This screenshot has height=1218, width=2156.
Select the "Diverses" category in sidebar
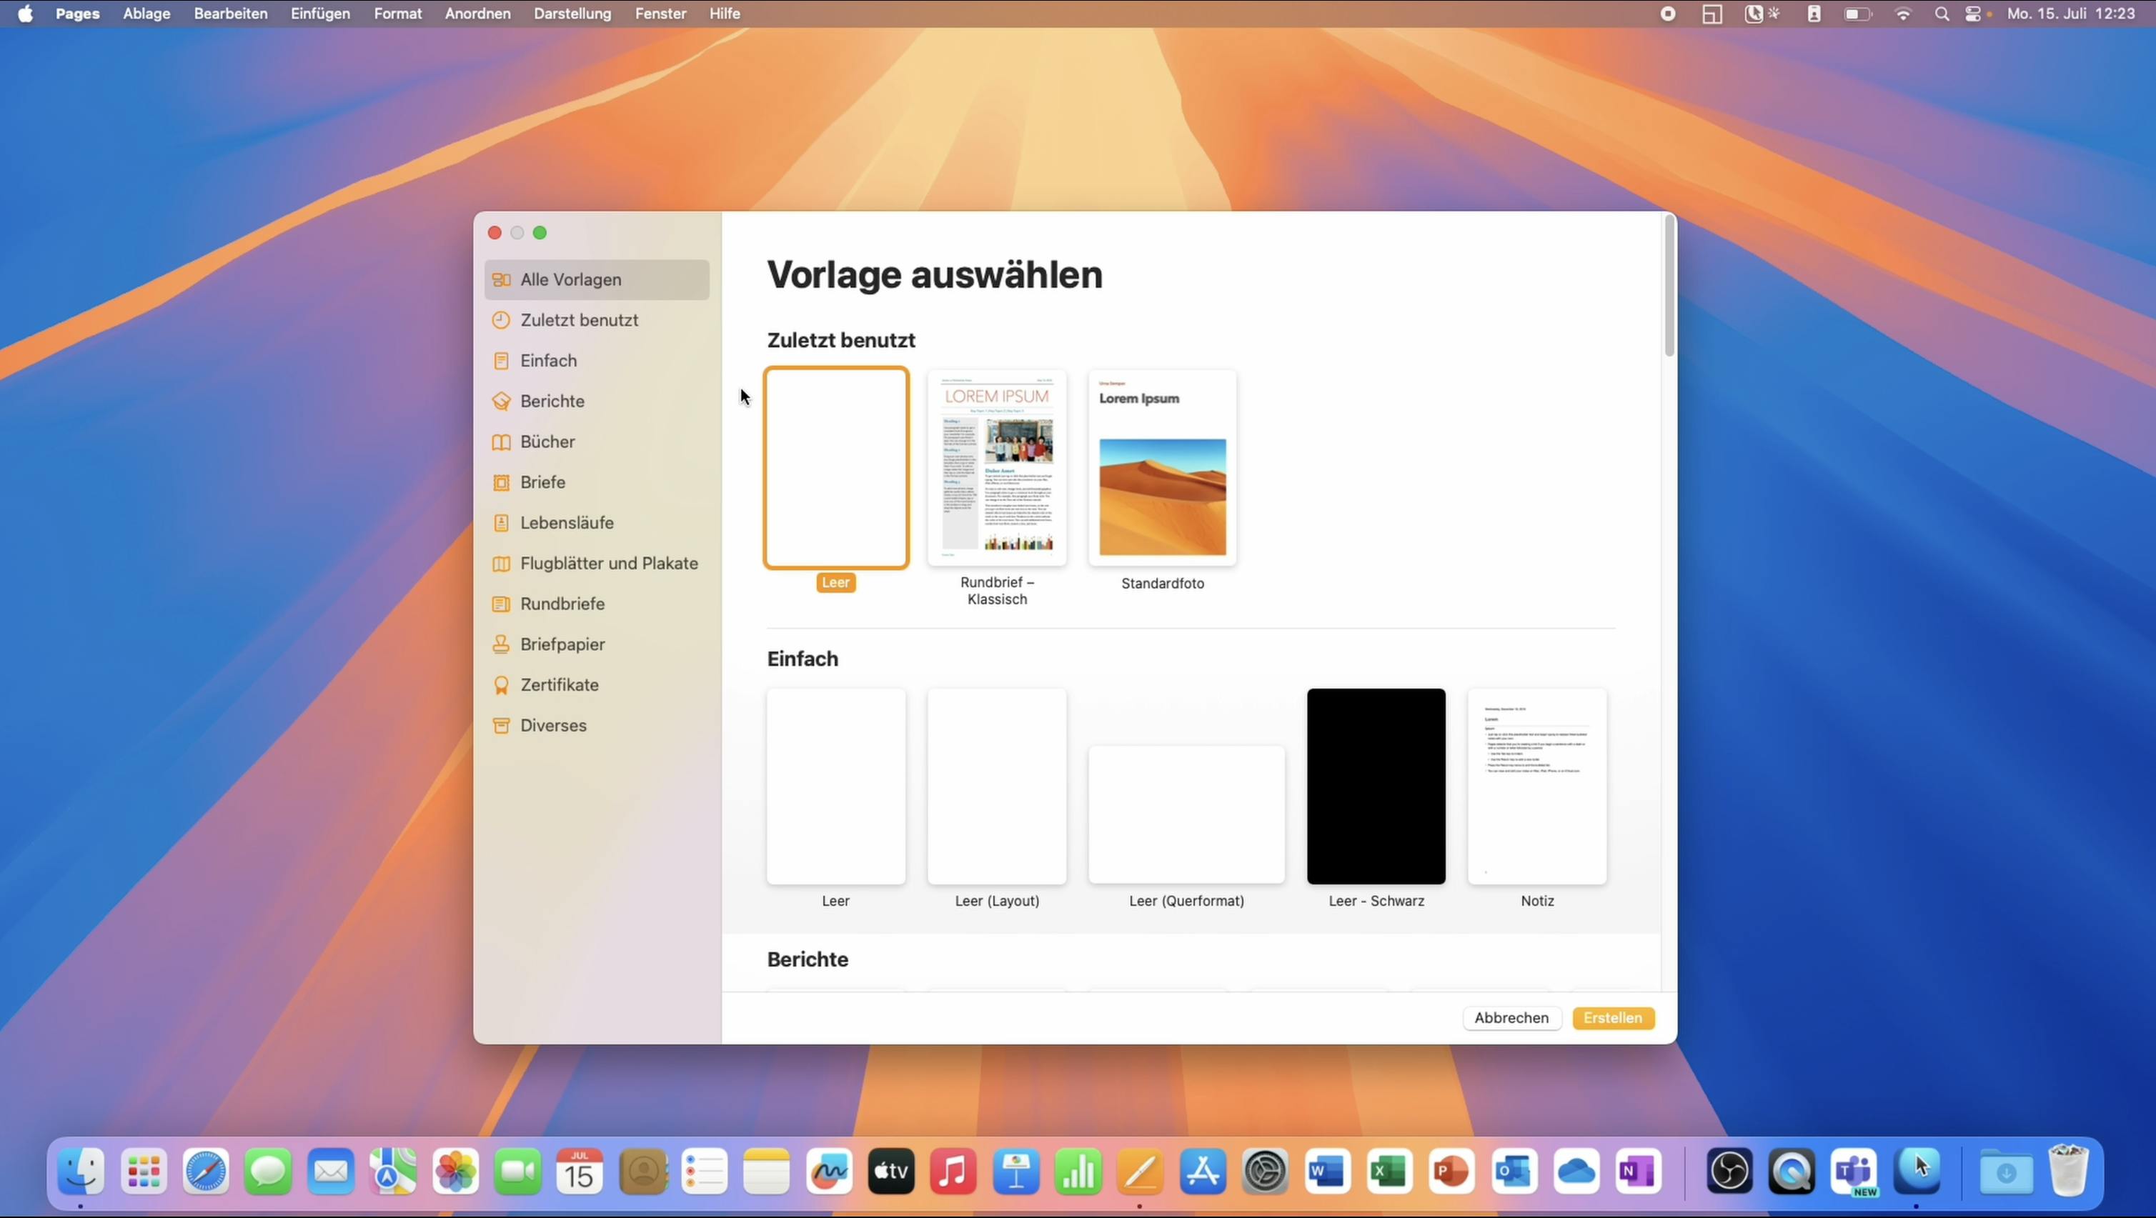click(552, 724)
